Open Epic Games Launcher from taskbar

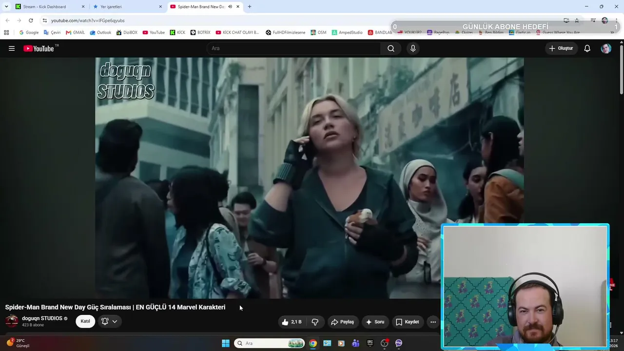pyautogui.click(x=370, y=343)
